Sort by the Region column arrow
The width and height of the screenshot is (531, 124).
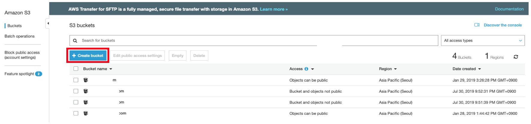pyautogui.click(x=395, y=69)
